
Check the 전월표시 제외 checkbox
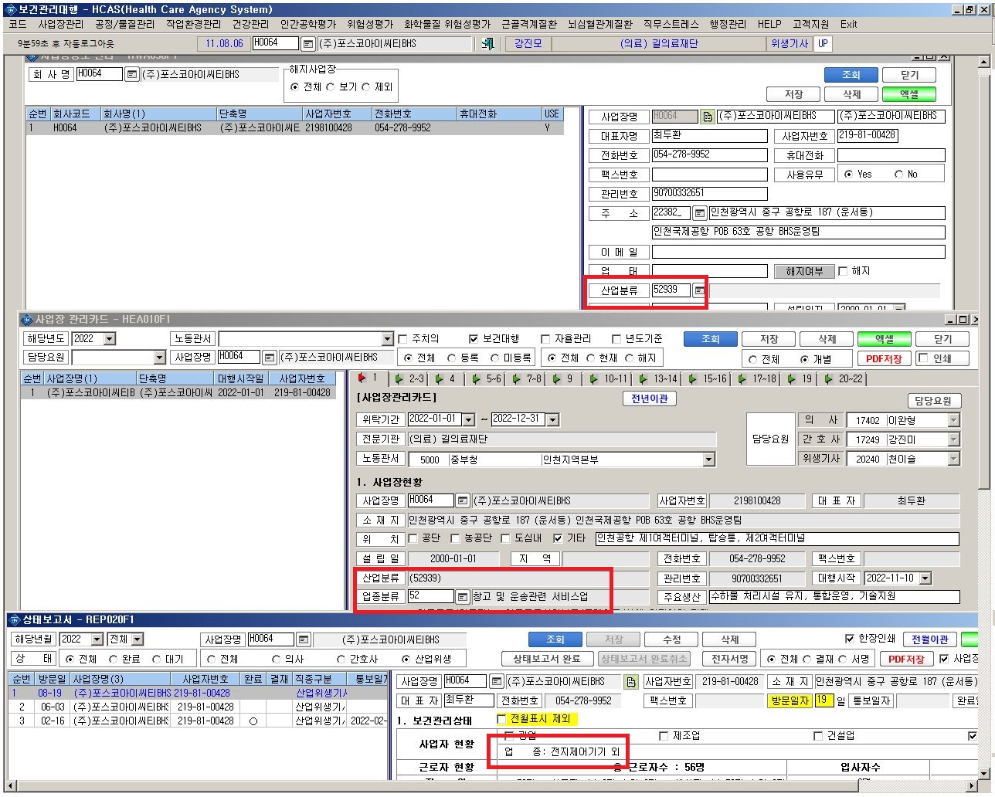point(501,719)
